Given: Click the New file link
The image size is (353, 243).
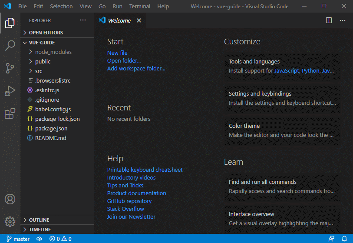Looking at the screenshot, I should [x=117, y=53].
